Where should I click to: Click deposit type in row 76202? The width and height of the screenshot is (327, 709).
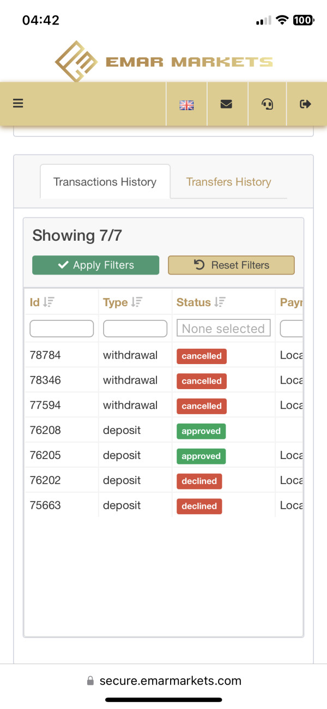[122, 481]
